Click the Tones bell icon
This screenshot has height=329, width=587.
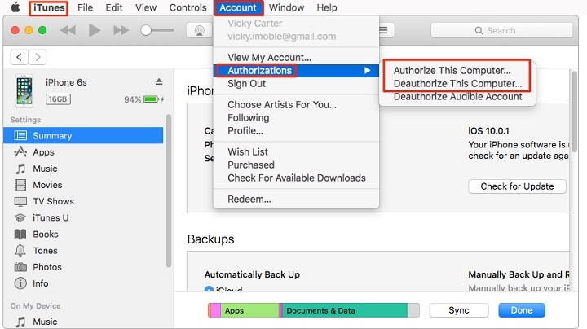(x=20, y=251)
